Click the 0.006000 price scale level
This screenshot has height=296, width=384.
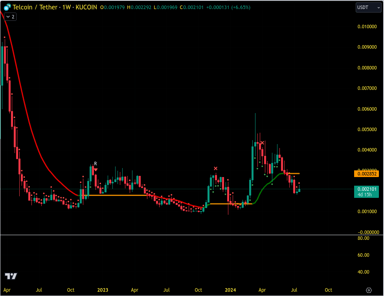click(x=367, y=109)
